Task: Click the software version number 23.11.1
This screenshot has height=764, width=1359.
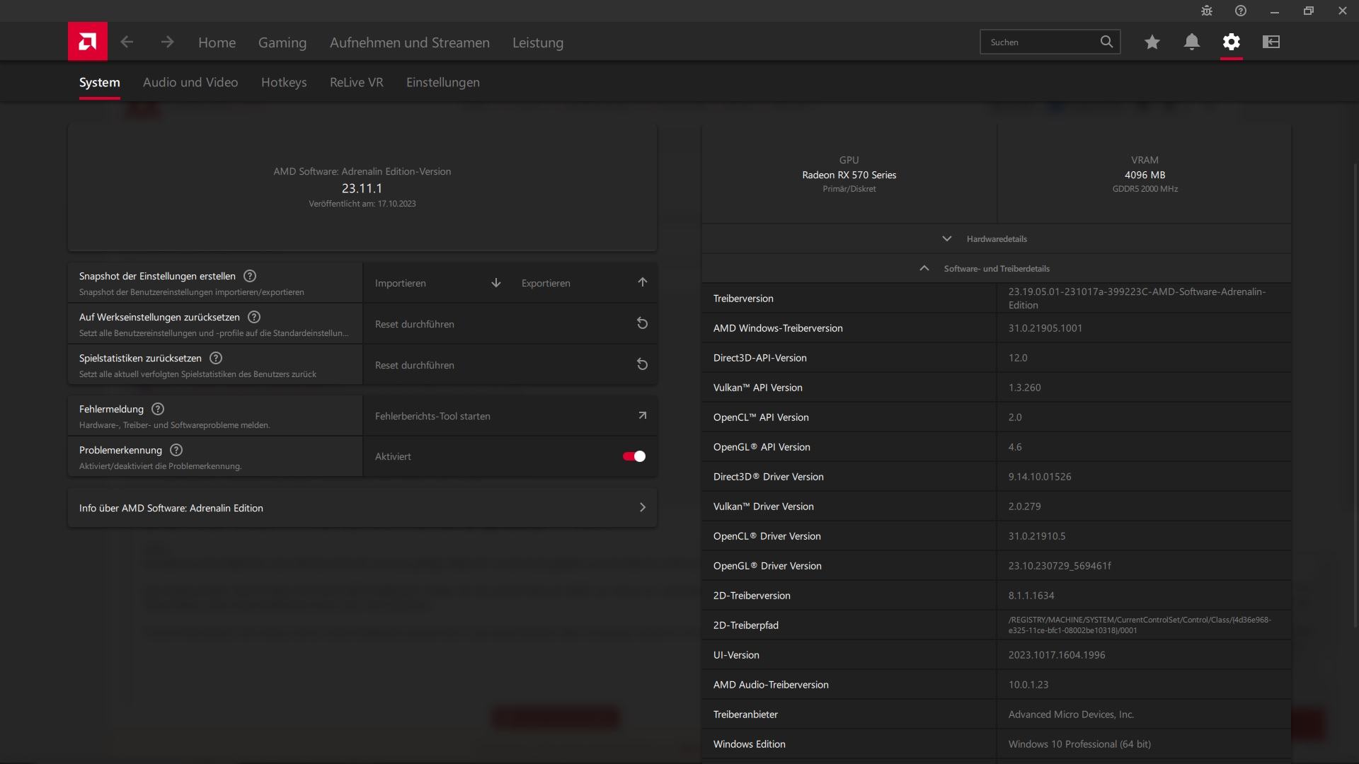Action: [362, 188]
